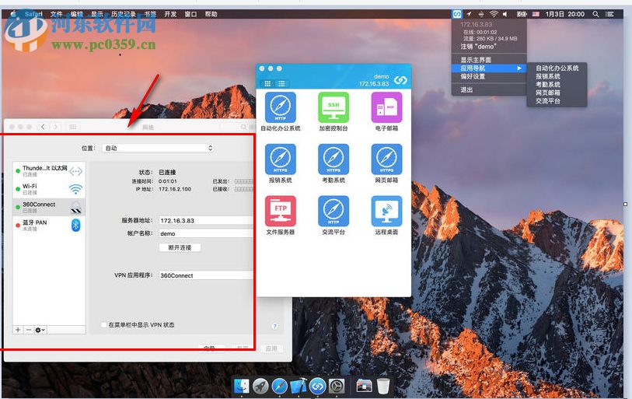The image size is (632, 399).
Task: Open 360Connect from the Dock
Action: (318, 386)
